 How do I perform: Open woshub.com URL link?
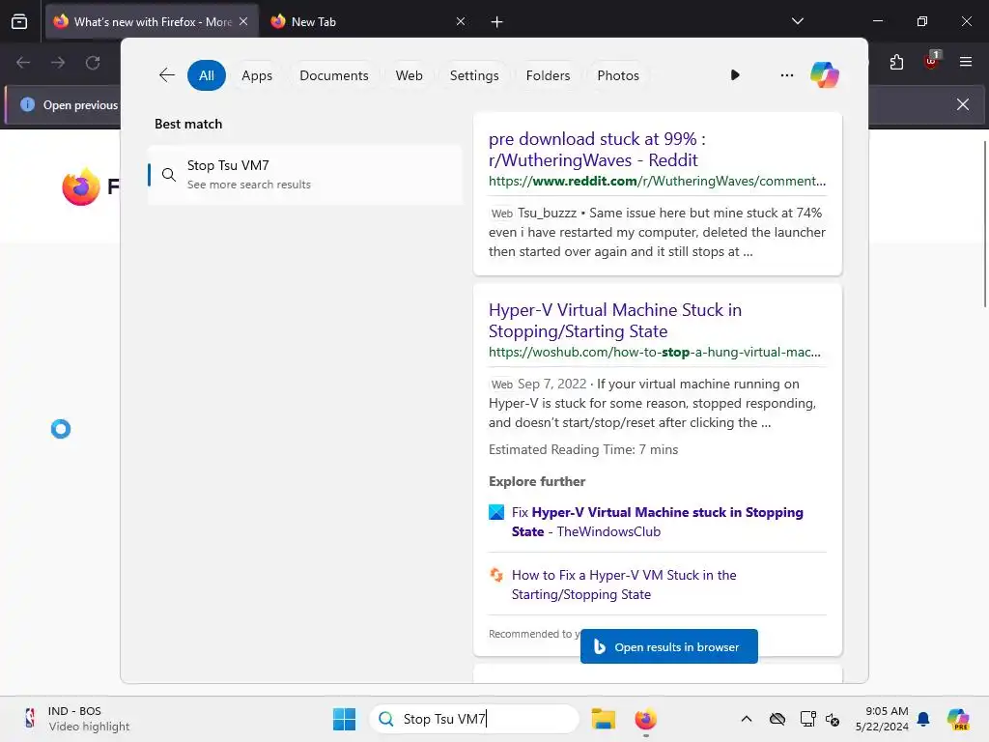(654, 352)
